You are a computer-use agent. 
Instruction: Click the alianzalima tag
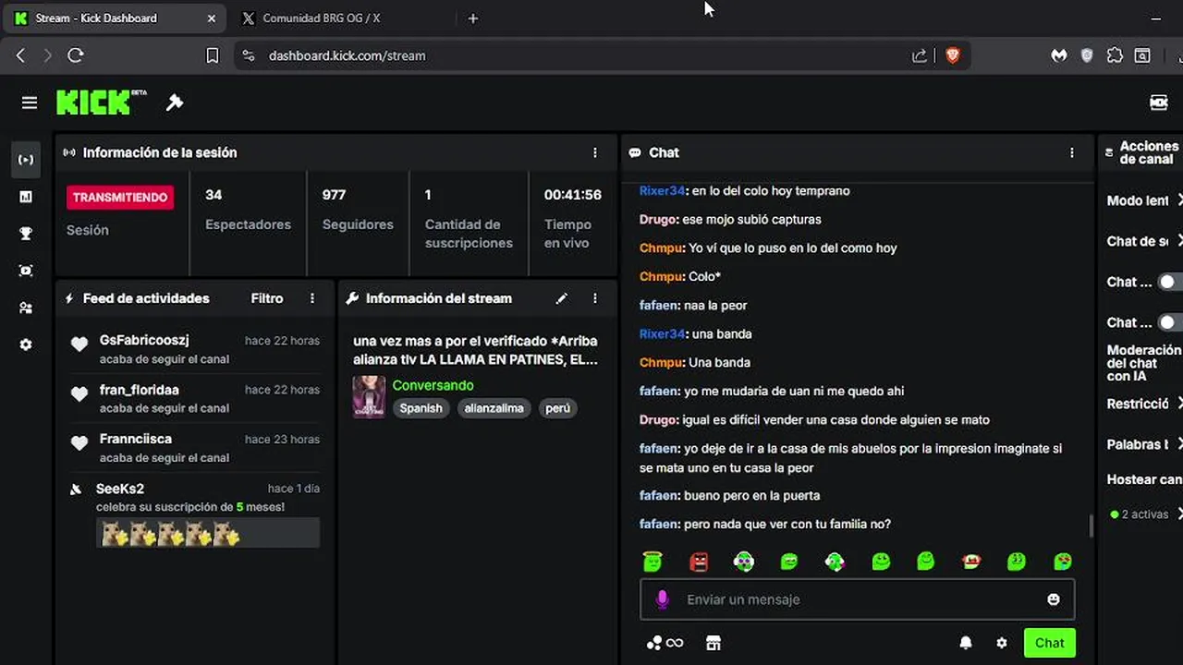tap(494, 408)
